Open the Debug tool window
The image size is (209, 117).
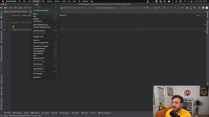pyautogui.click(x=85, y=113)
